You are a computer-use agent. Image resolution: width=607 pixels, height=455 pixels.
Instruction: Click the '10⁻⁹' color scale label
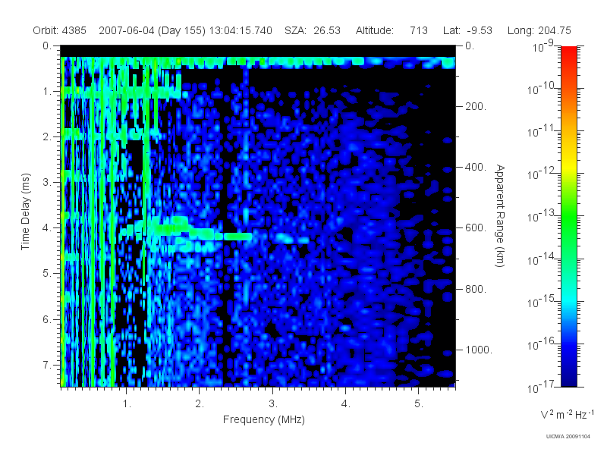pyautogui.click(x=543, y=46)
